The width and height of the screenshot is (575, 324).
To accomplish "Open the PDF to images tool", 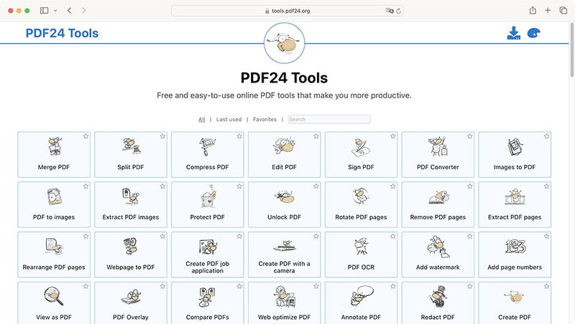I will 54,205.
